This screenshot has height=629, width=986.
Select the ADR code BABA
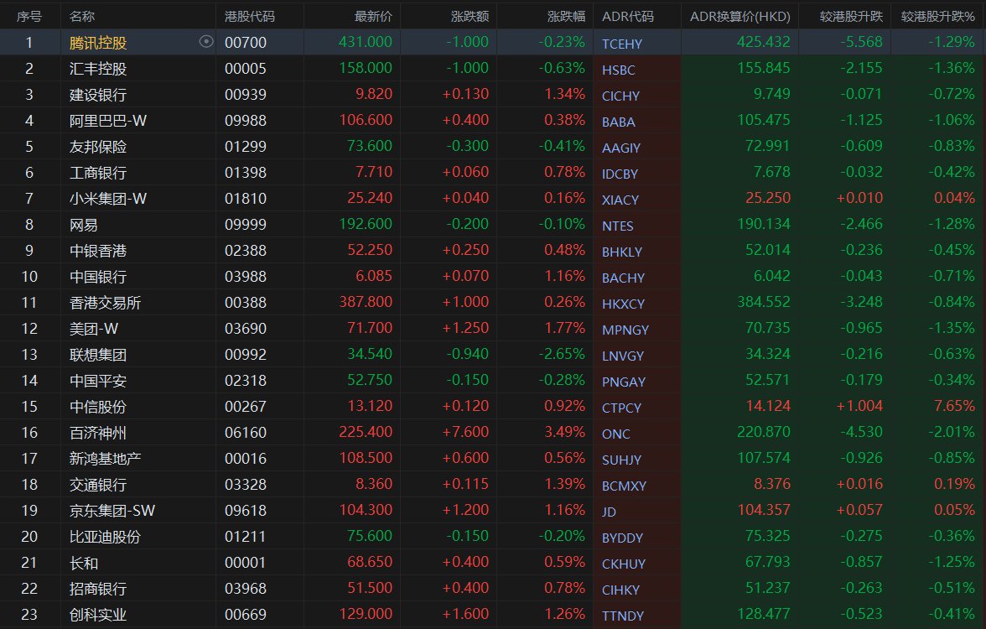618,122
